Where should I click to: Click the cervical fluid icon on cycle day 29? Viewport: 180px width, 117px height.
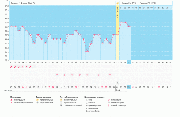tap(118, 83)
